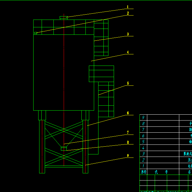Pick the discharge valve box under hopper
The width and height of the screenshot is (192, 192).
[x=64, y=149]
